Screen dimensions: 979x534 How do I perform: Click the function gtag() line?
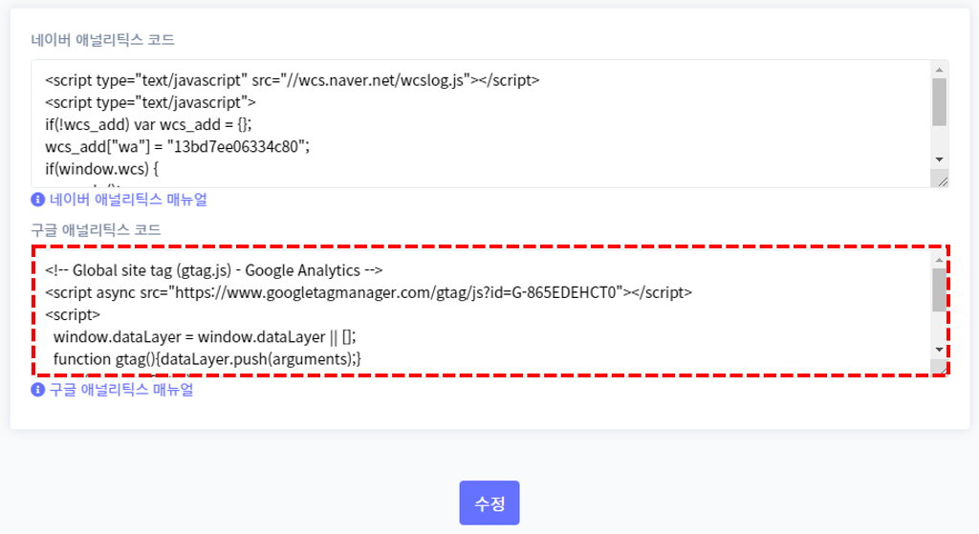click(207, 359)
